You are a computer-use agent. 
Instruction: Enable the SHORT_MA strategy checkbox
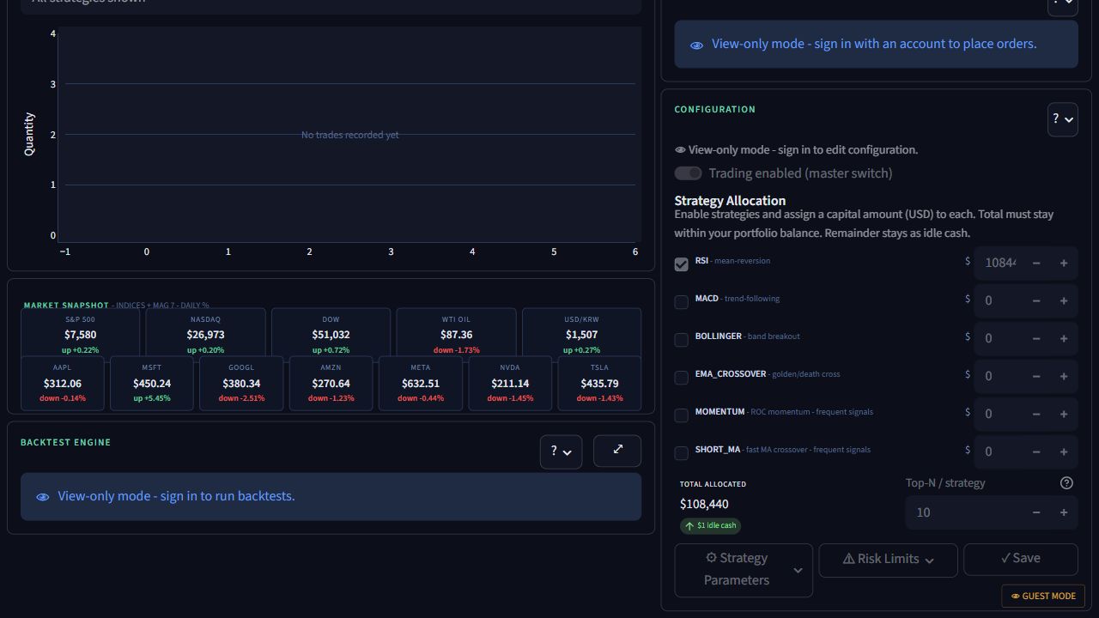coord(682,453)
